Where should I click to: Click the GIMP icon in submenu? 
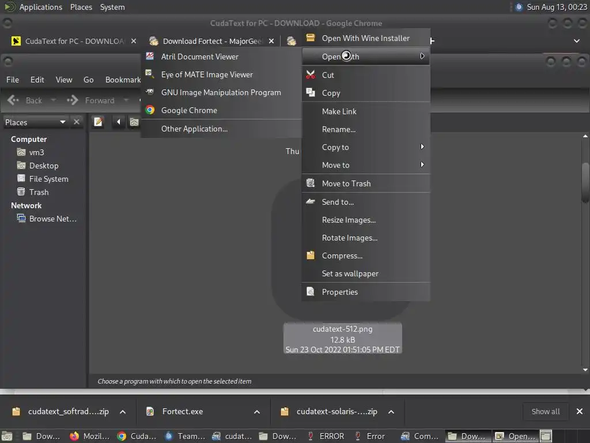pos(150,92)
